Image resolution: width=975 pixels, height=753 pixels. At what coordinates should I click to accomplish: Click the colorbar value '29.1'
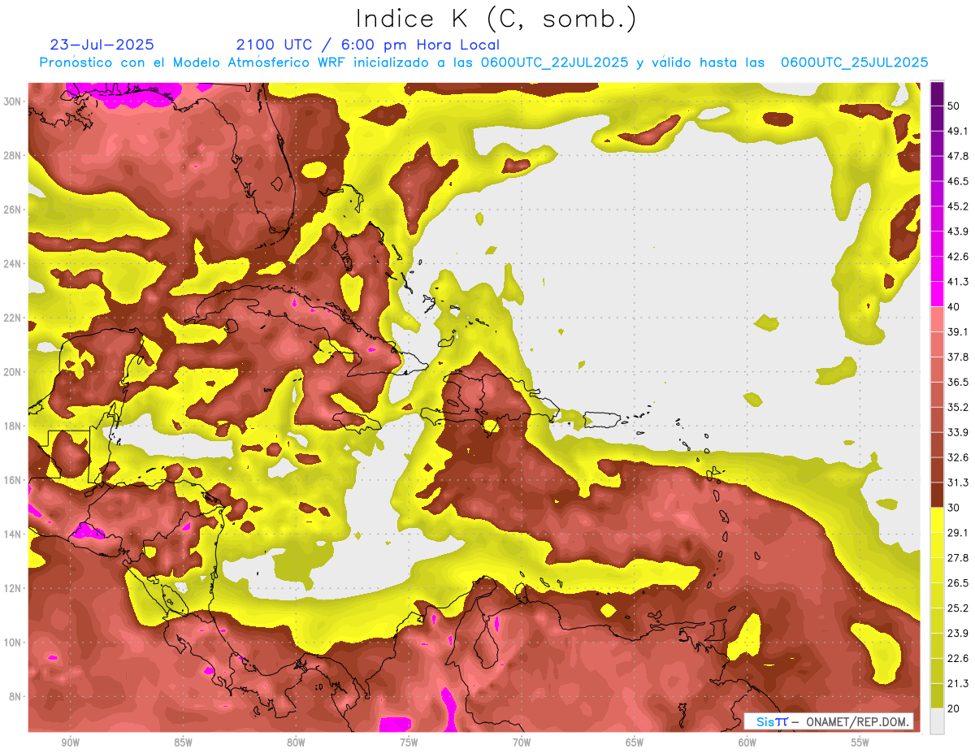pos(958,533)
